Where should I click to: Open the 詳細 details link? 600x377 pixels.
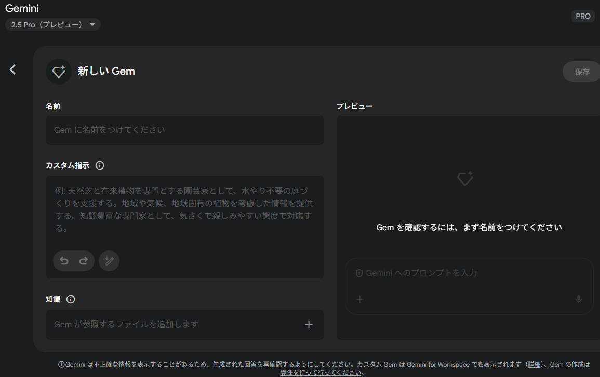(x=534, y=365)
